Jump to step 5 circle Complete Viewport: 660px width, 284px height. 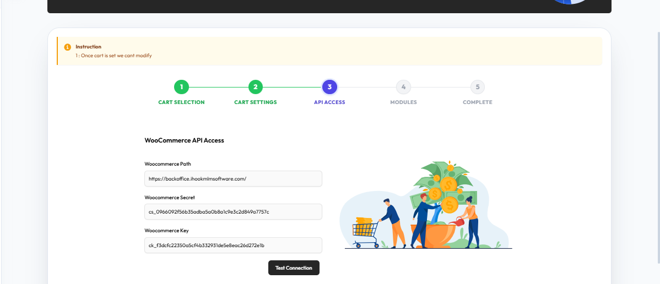tap(477, 87)
